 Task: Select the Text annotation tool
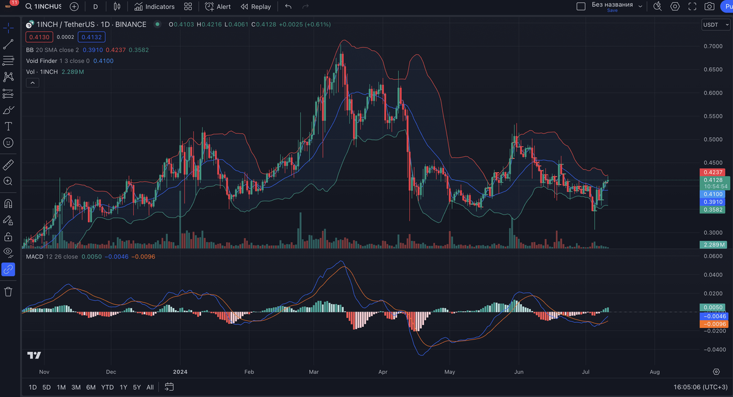pyautogui.click(x=9, y=126)
